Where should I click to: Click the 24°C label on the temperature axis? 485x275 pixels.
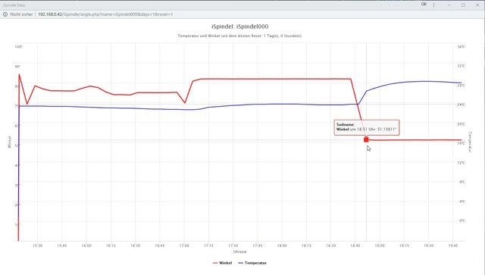pyautogui.click(x=461, y=105)
